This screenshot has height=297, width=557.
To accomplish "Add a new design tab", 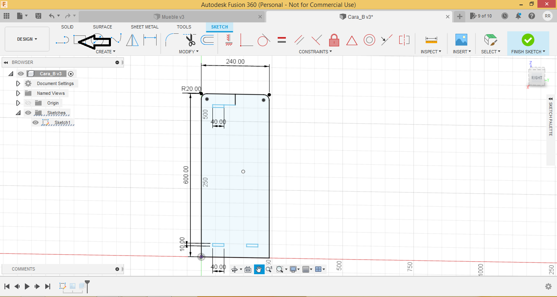I will click(x=460, y=16).
